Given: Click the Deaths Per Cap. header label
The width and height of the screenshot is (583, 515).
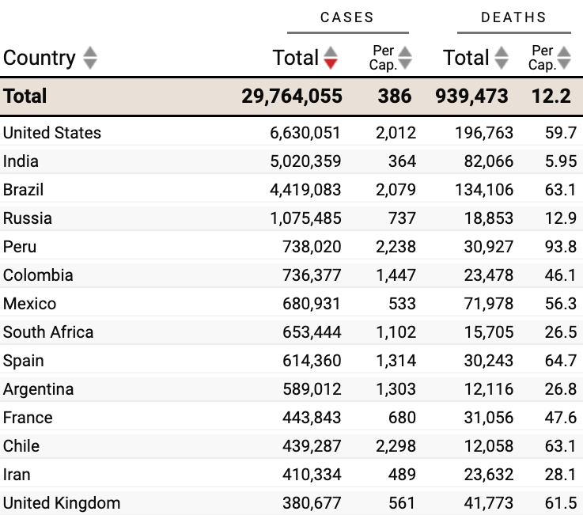Looking at the screenshot, I should click(x=542, y=58).
